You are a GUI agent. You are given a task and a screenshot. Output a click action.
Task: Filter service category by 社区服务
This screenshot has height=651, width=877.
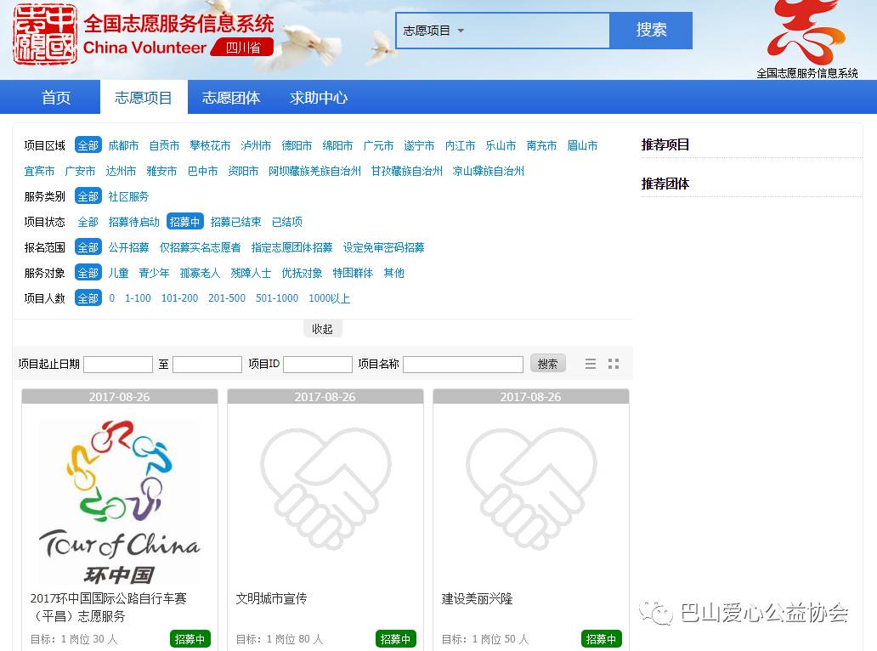[128, 196]
